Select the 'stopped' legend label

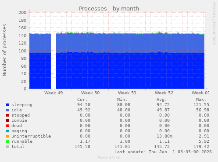coord(21,115)
